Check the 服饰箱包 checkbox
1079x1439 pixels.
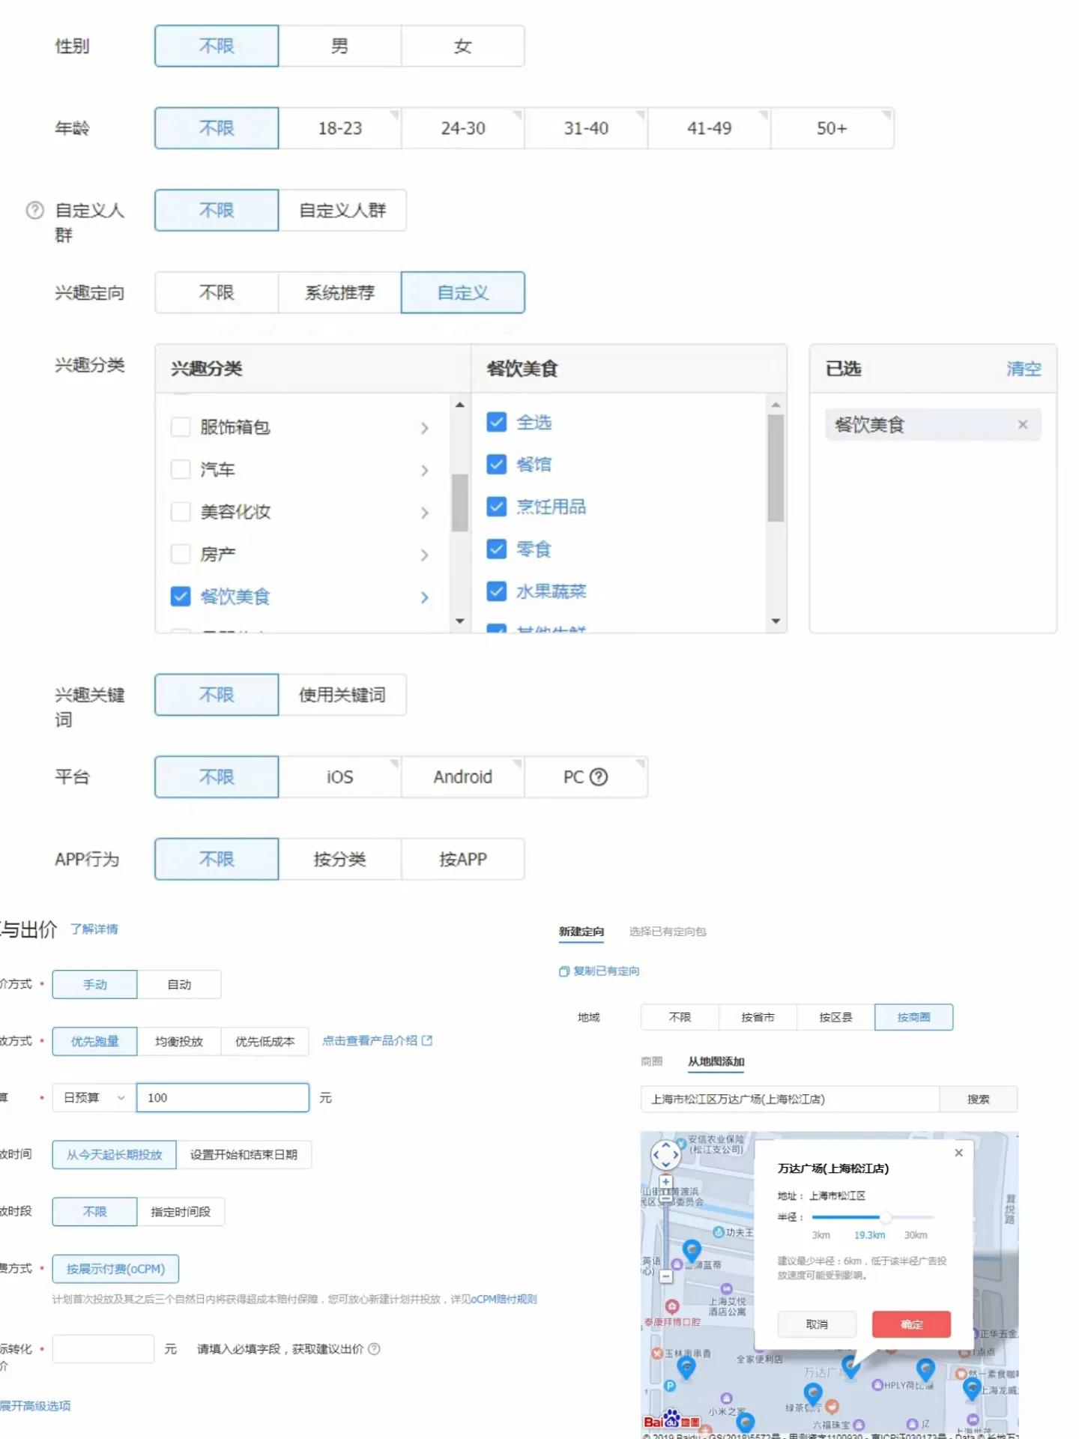[x=181, y=427]
